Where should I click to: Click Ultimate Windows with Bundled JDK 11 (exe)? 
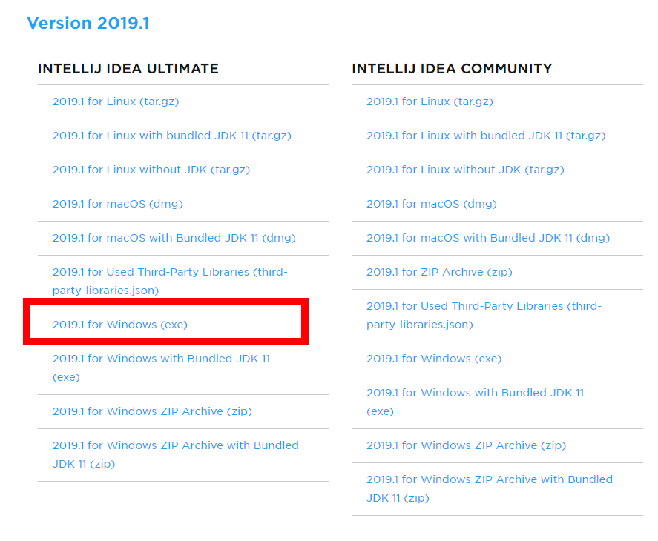pos(161,368)
